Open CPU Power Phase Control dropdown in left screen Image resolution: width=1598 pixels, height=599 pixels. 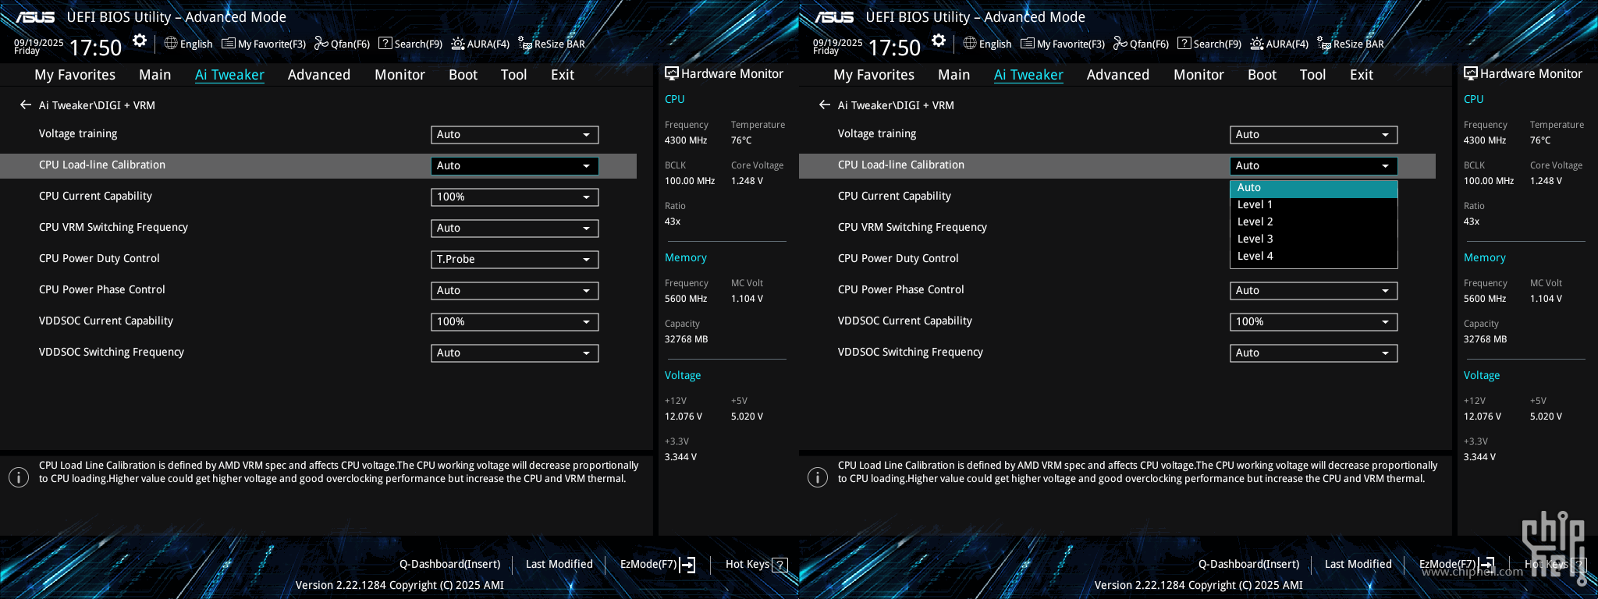tap(515, 291)
